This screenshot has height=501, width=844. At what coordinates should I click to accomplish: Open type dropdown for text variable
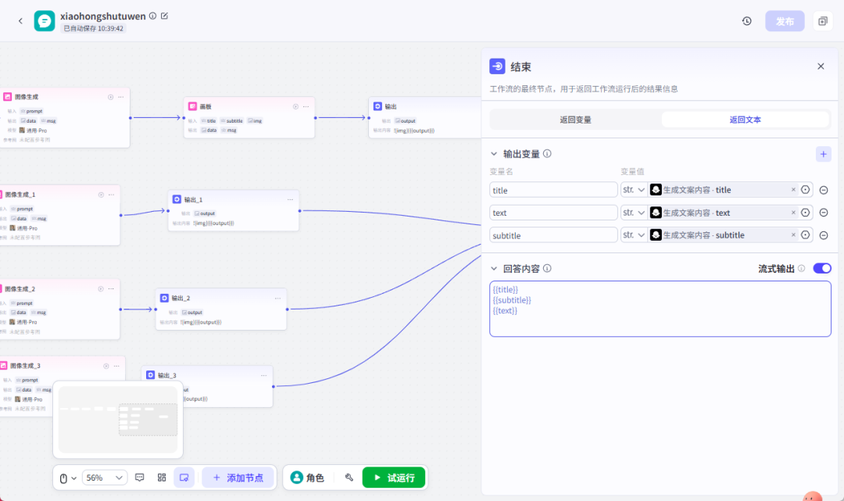point(634,213)
